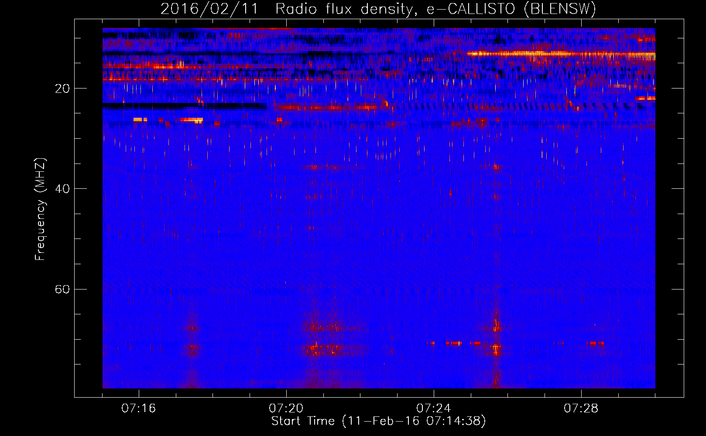Click the plot title '2016/02/11 Radio flux density, e-CALLISTO (BLENSW)'
Viewport: 706px width, 436px height.
coord(378,9)
